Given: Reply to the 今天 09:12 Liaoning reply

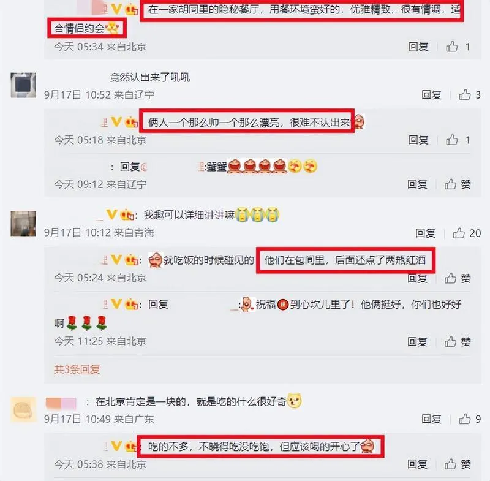Looking at the screenshot, I should 417,184.
